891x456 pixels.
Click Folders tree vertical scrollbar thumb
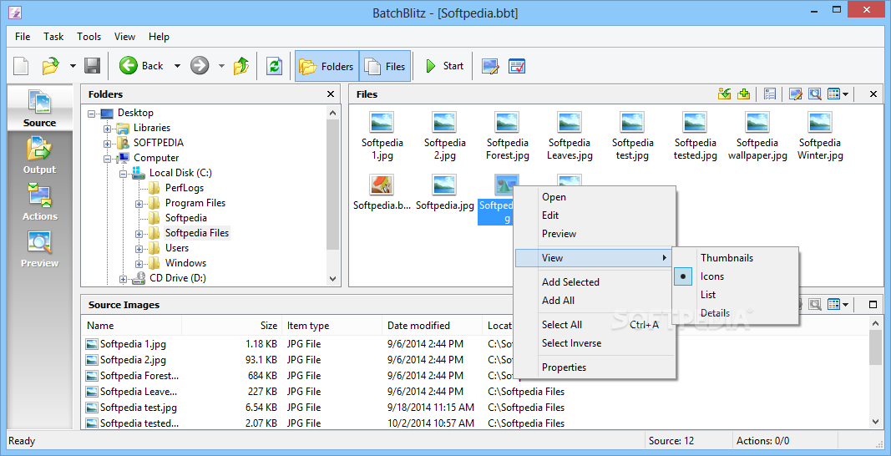point(333,185)
